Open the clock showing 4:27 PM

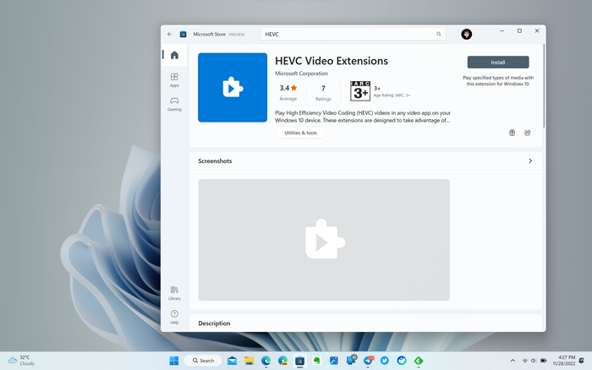pos(564,360)
